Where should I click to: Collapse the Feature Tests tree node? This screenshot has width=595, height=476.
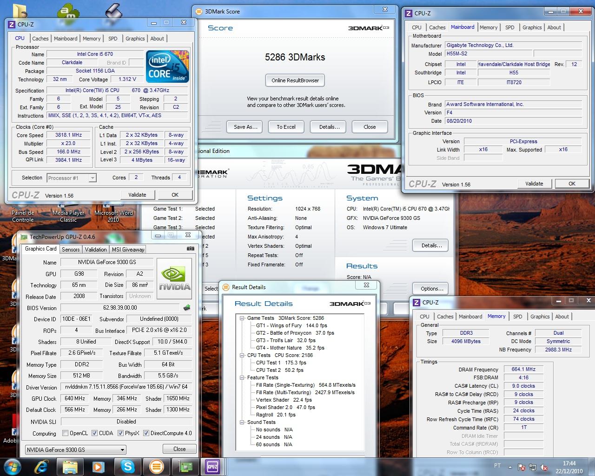242,378
